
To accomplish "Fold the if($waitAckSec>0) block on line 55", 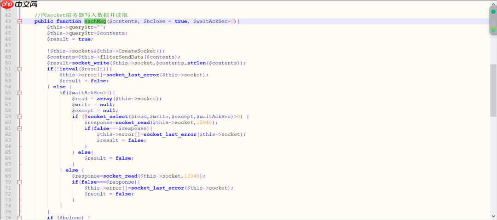I will tap(19, 93).
